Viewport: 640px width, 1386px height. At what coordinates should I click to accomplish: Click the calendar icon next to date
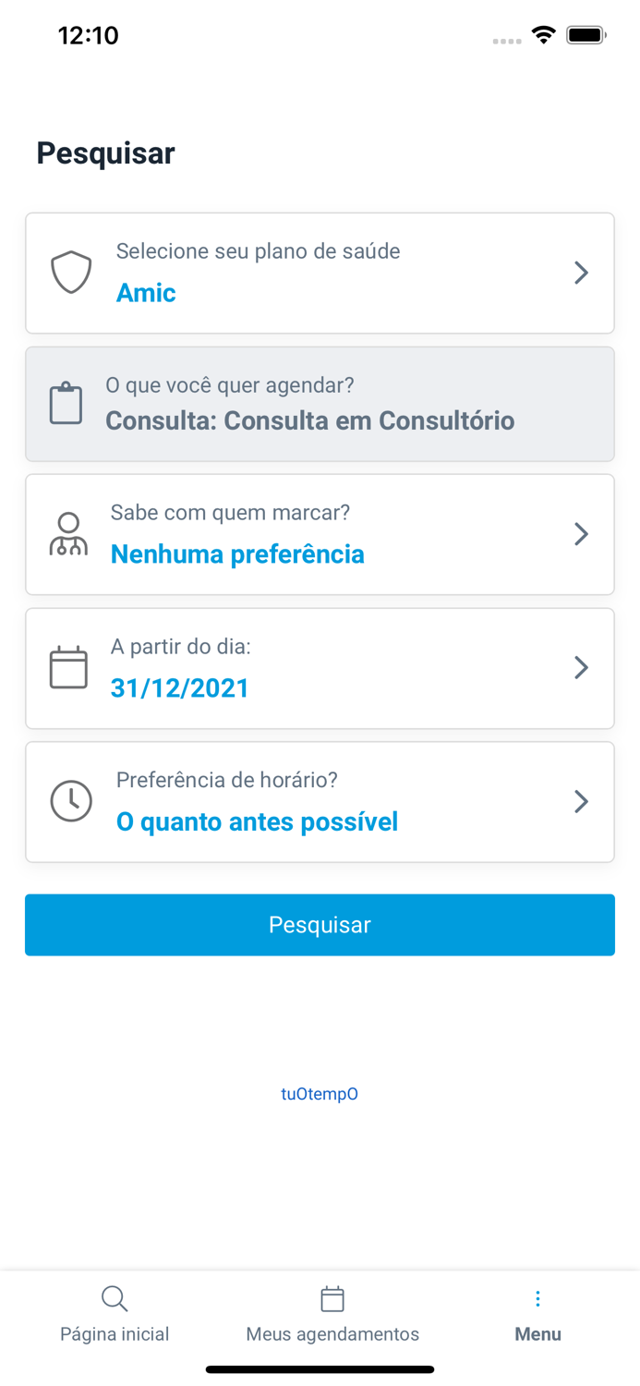tap(68, 667)
